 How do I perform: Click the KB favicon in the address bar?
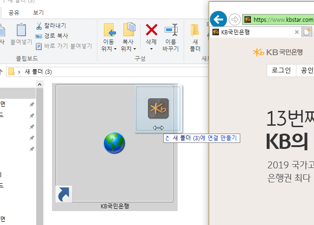[x=248, y=19]
